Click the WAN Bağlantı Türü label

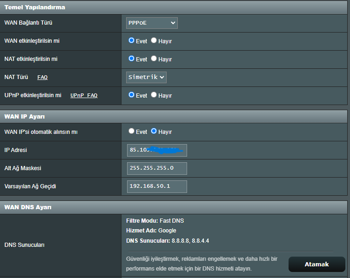tap(28, 23)
